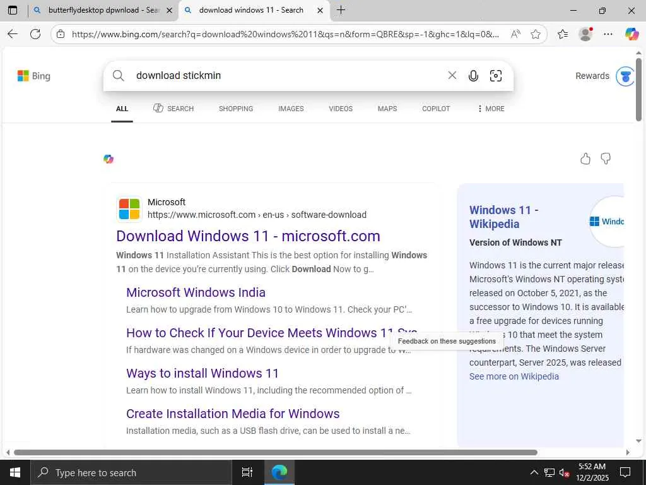Give thumbs down feedback
The height and width of the screenshot is (485, 646).
pos(606,159)
